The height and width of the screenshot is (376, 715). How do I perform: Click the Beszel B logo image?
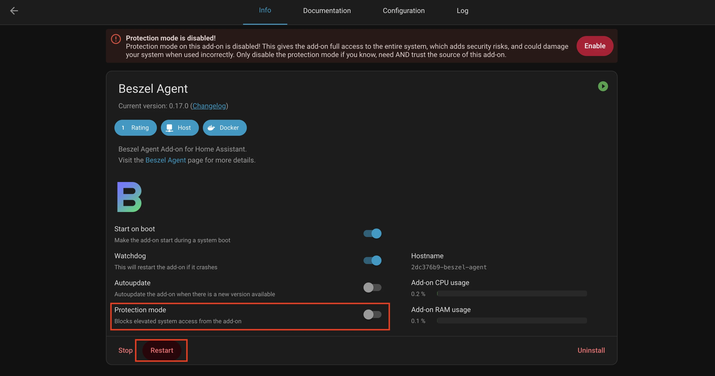click(129, 197)
